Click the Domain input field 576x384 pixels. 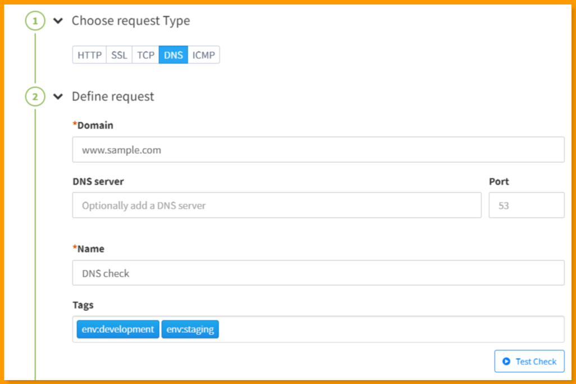(x=318, y=149)
